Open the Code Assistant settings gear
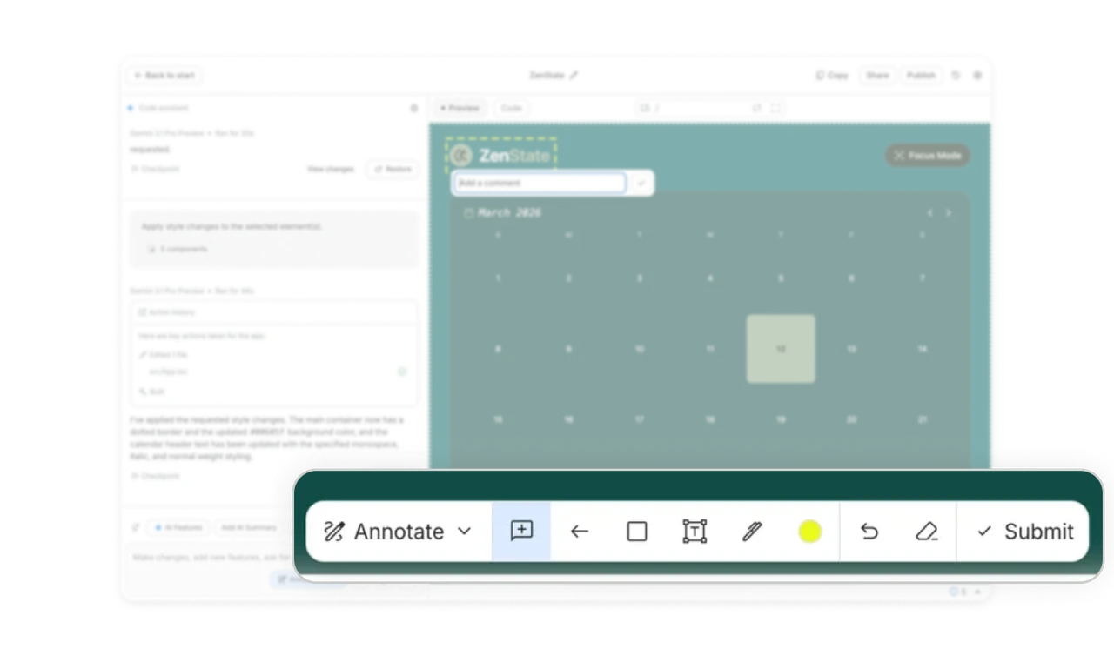Image resolution: width=1114 pixels, height=656 pixels. point(413,107)
